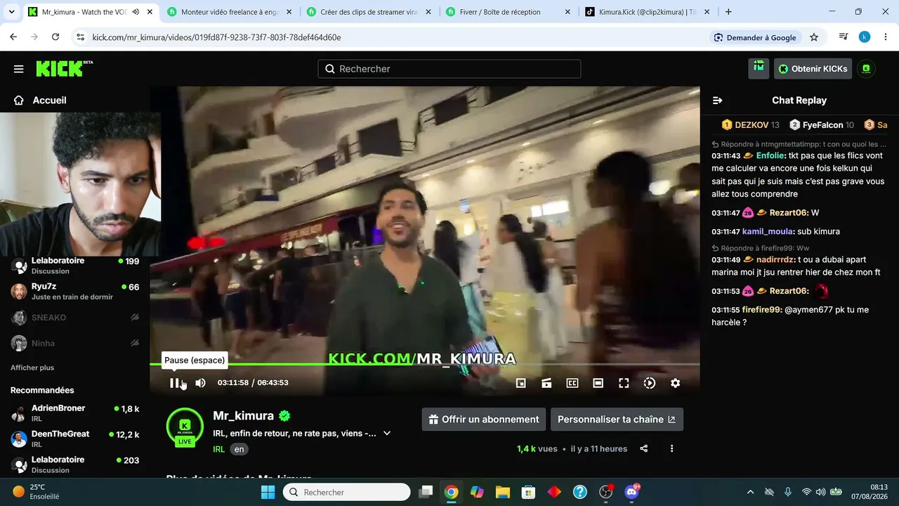Open the video's three-dot options menu

(672, 448)
